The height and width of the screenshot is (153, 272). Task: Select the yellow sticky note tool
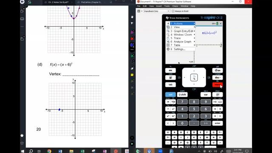(132, 75)
